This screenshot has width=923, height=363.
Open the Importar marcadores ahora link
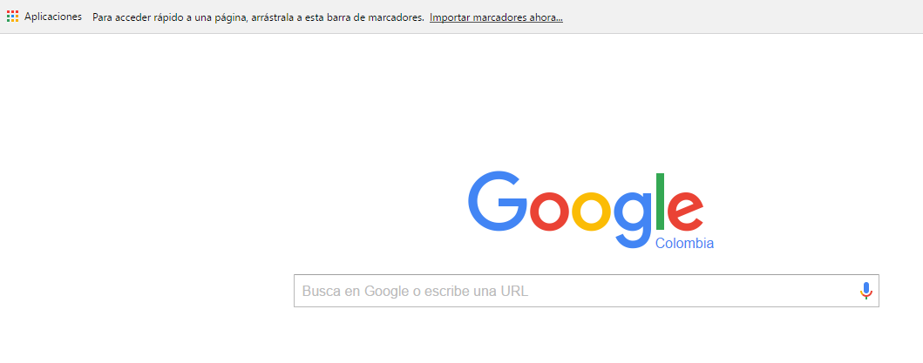pyautogui.click(x=496, y=17)
